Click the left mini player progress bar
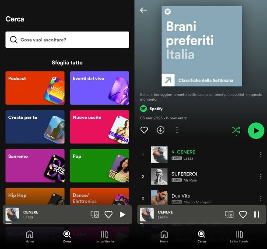This screenshot has height=249, width=267. point(68,224)
